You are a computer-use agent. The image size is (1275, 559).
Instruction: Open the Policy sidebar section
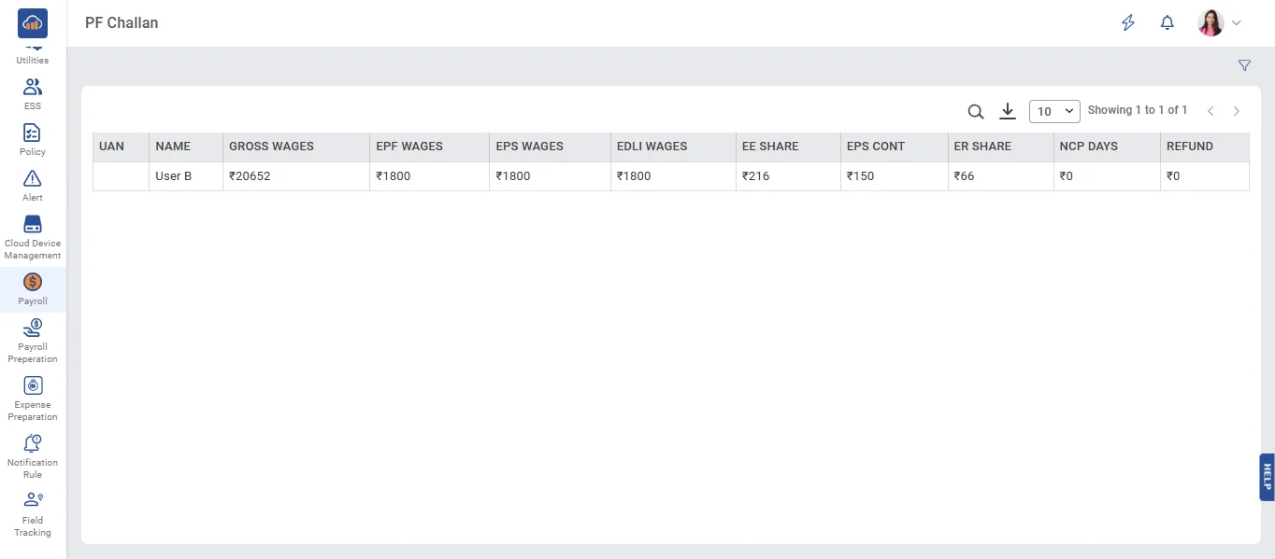coord(33,139)
